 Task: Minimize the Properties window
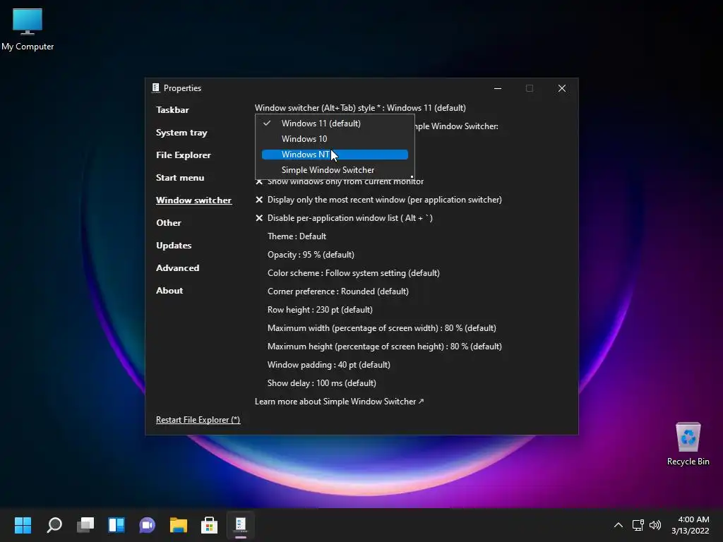pyautogui.click(x=498, y=88)
